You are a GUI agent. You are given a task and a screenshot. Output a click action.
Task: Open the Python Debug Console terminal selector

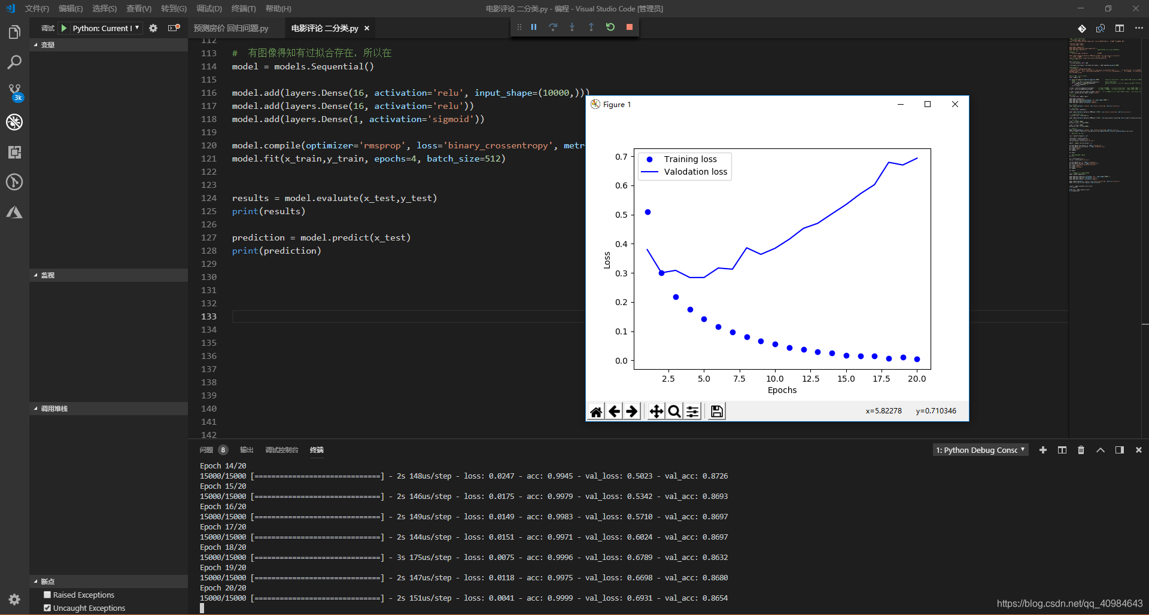tap(981, 450)
